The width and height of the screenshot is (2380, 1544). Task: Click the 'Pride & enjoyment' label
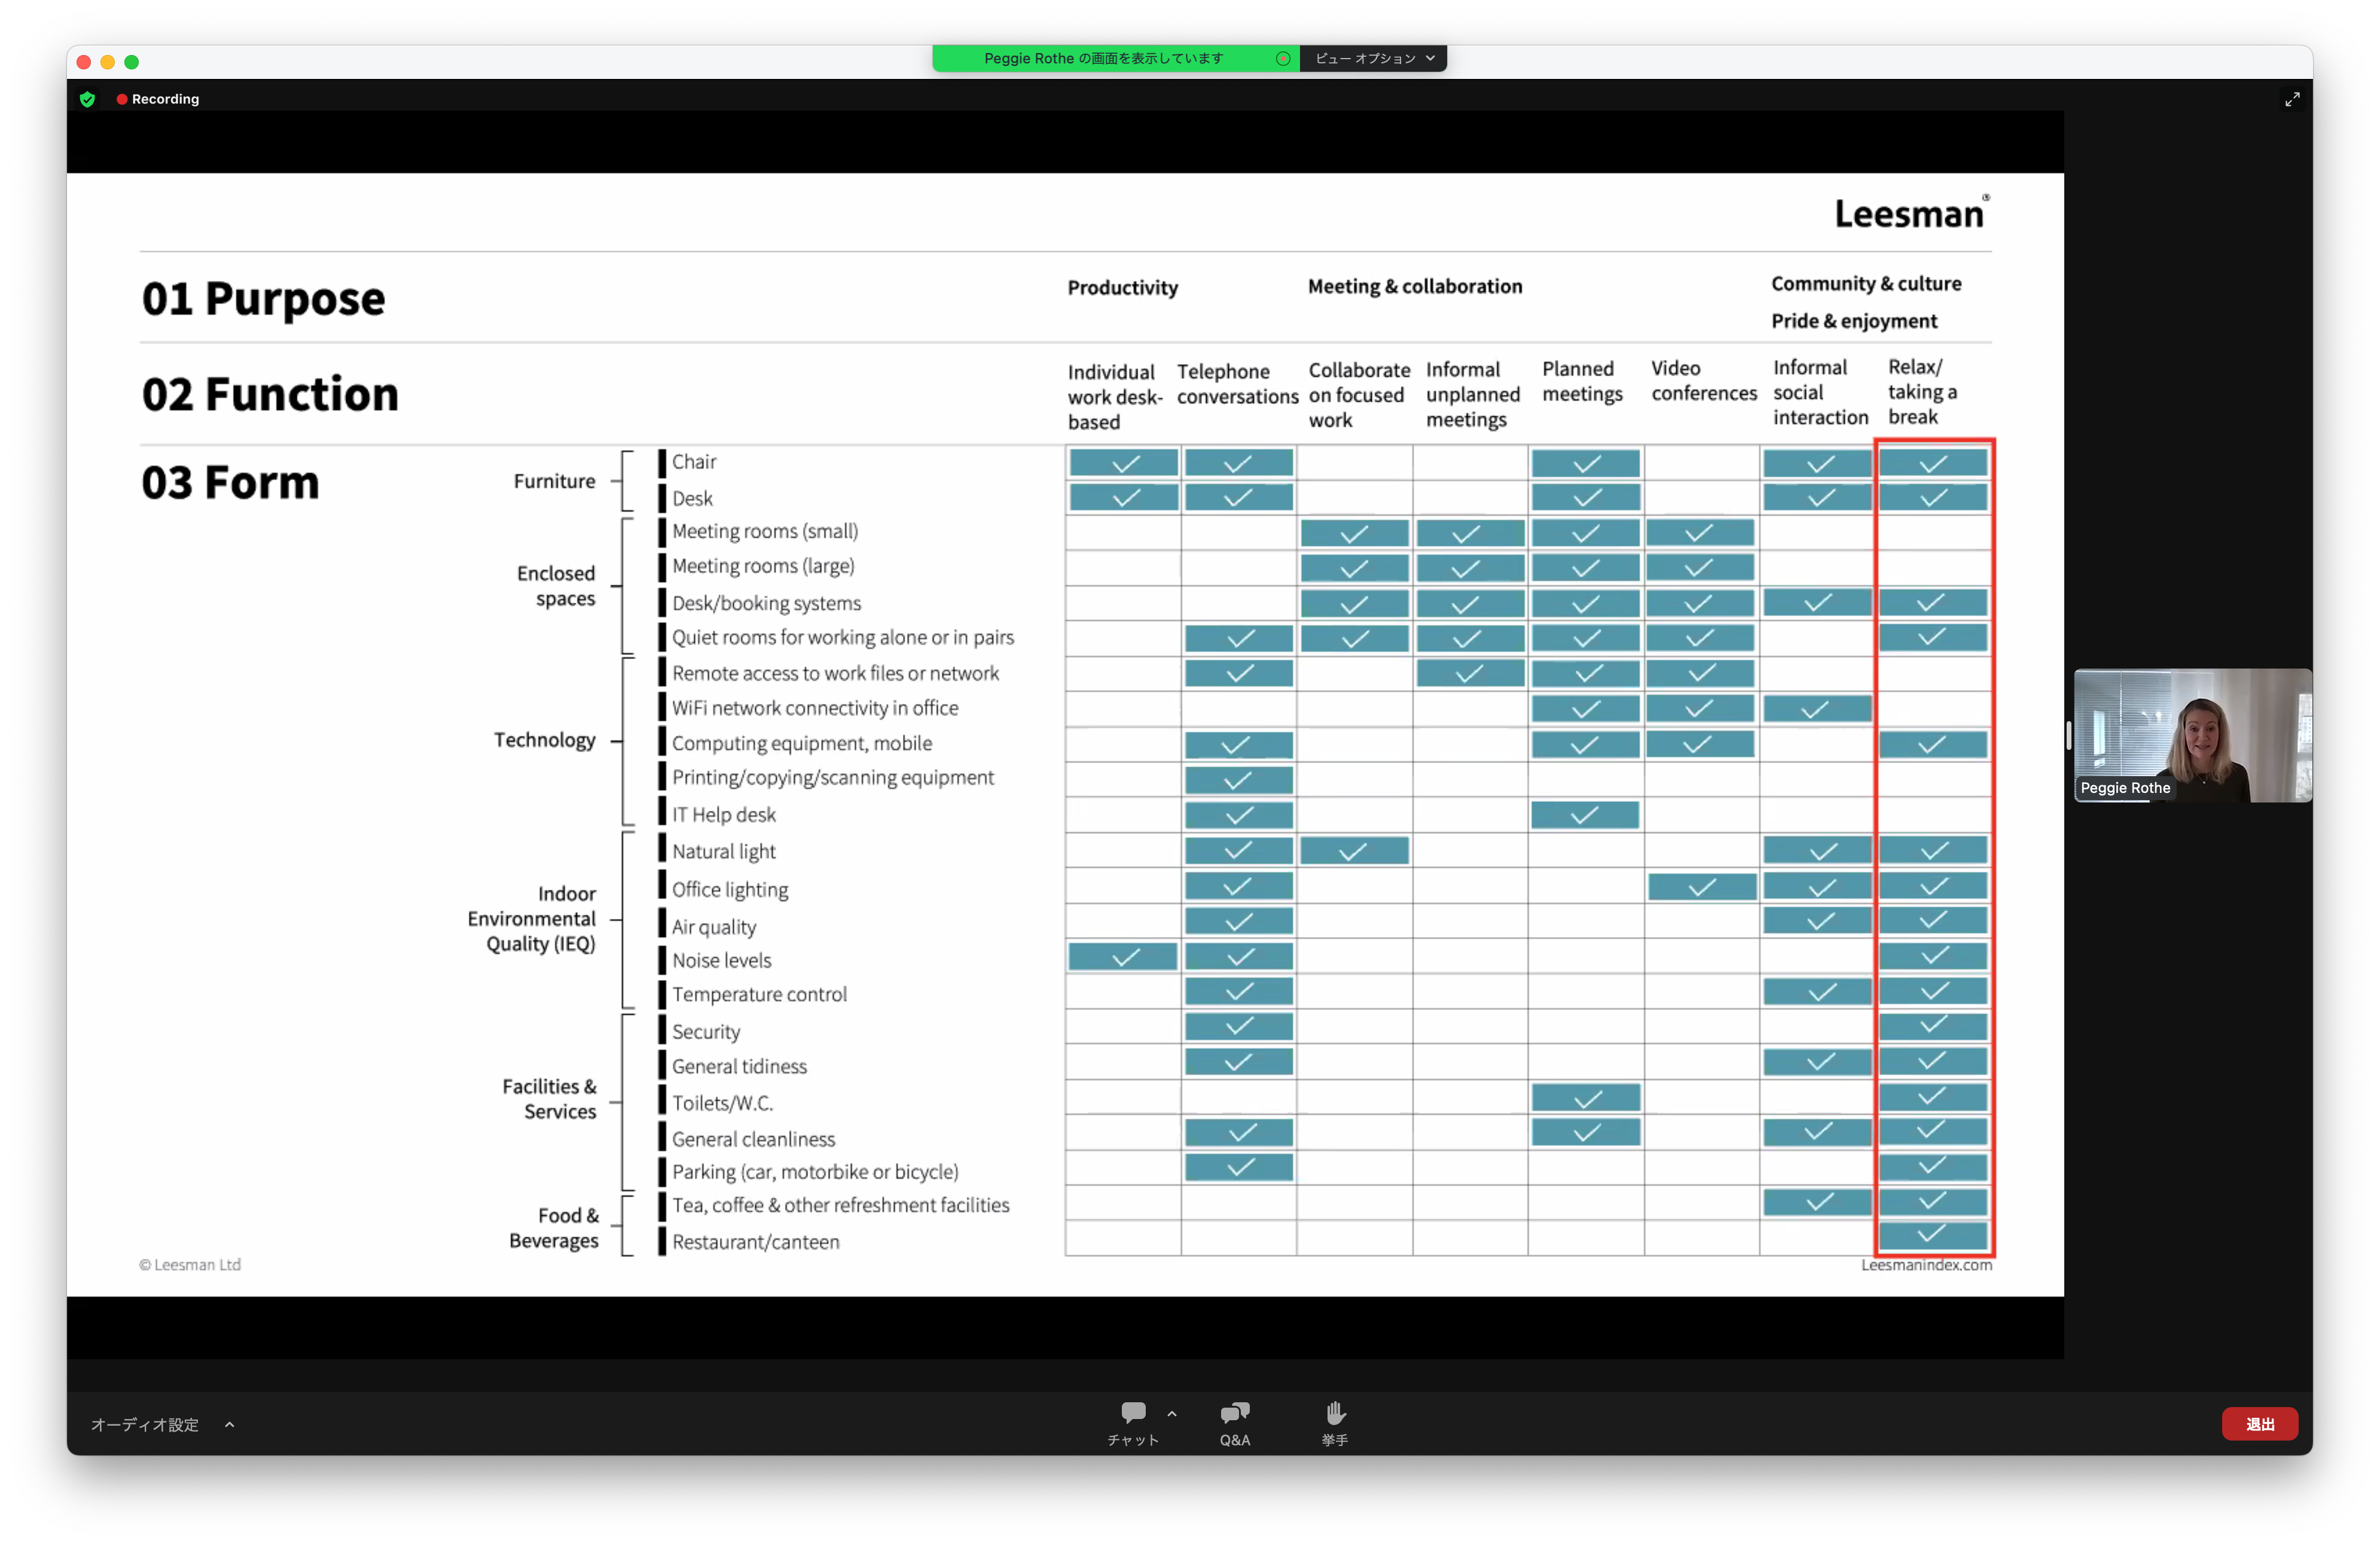tap(1854, 321)
